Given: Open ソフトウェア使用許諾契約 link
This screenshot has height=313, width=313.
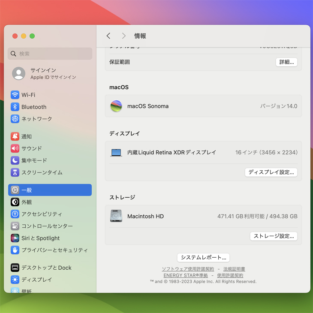Looking at the screenshot, I should [x=188, y=269].
